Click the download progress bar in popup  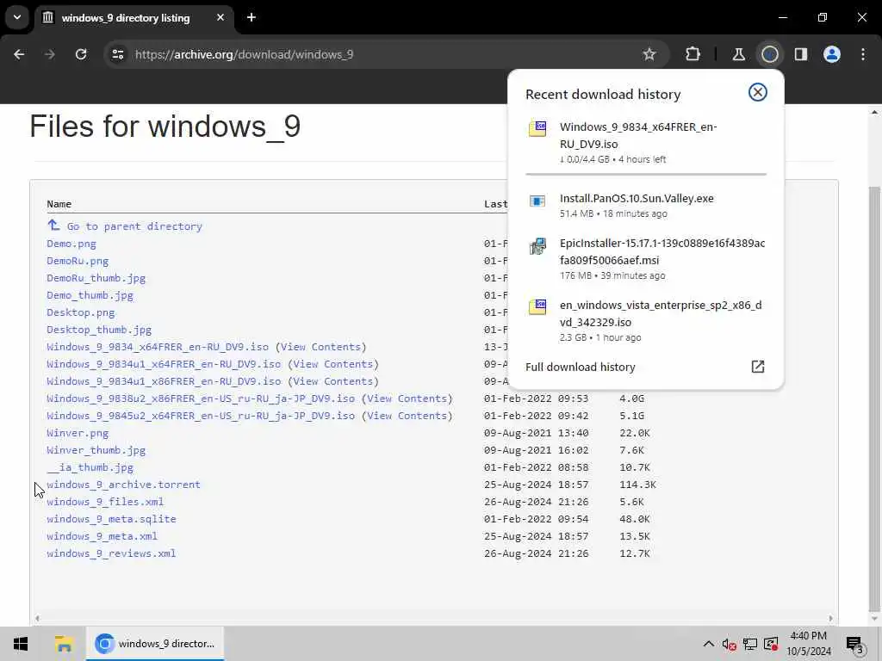coord(646,174)
